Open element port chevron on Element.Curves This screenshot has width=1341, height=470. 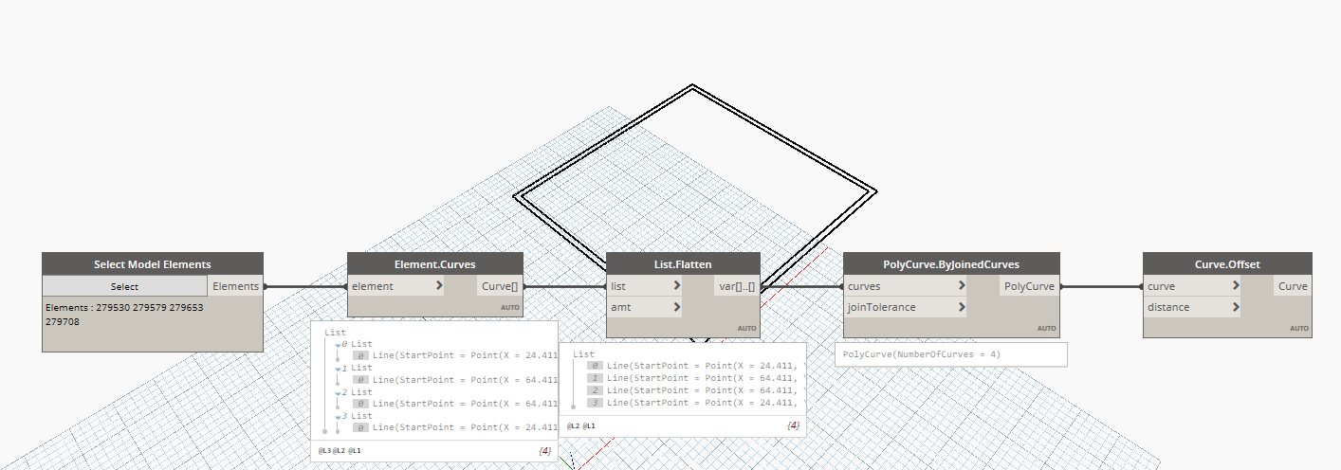(x=438, y=286)
